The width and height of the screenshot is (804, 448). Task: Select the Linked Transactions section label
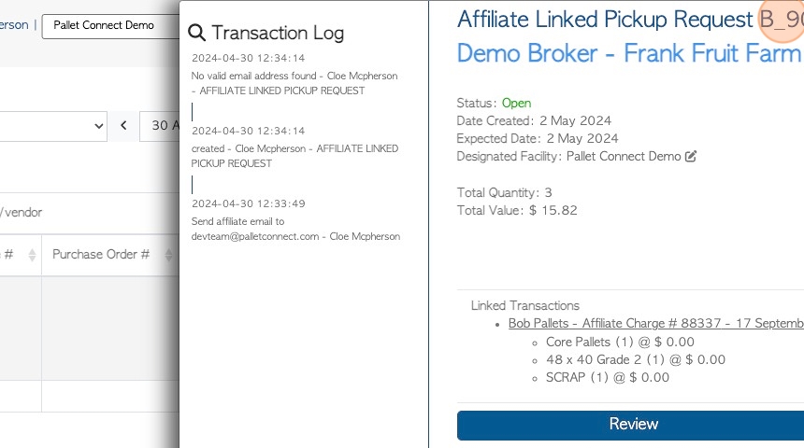click(525, 305)
